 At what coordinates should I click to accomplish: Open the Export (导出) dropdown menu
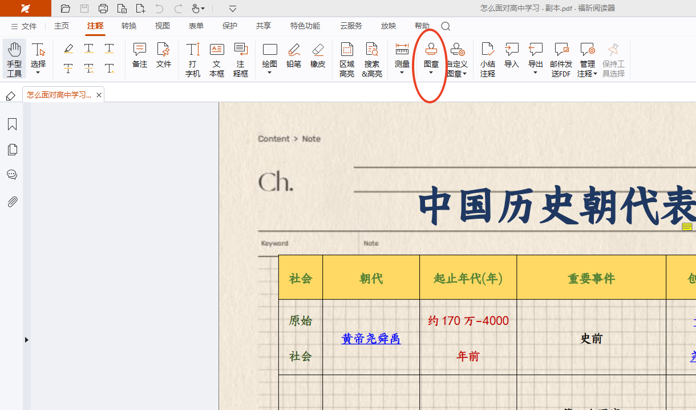point(535,73)
